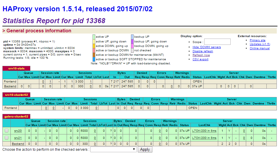Screen dimensions: 278x154
Task: Open the Updates (v1.5) link
Action: pos(260,44)
